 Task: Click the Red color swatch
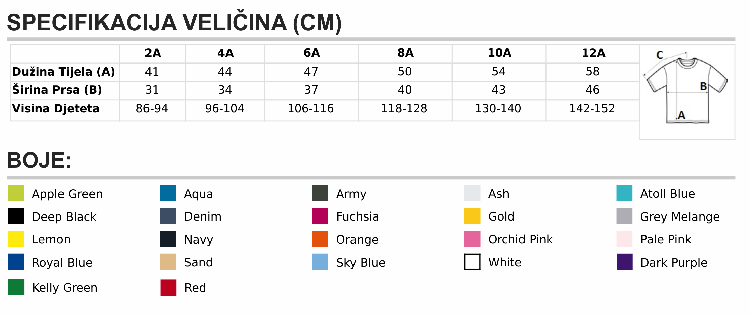pos(168,287)
